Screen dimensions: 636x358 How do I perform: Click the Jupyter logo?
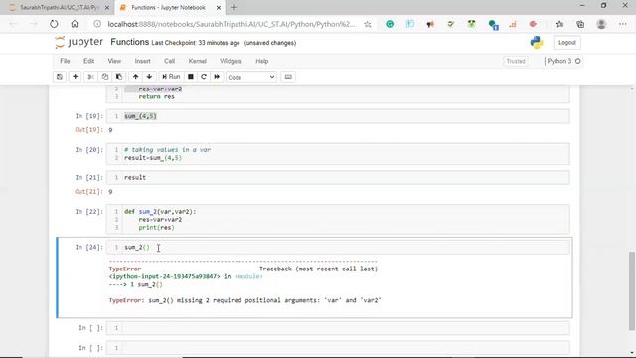[x=79, y=42]
